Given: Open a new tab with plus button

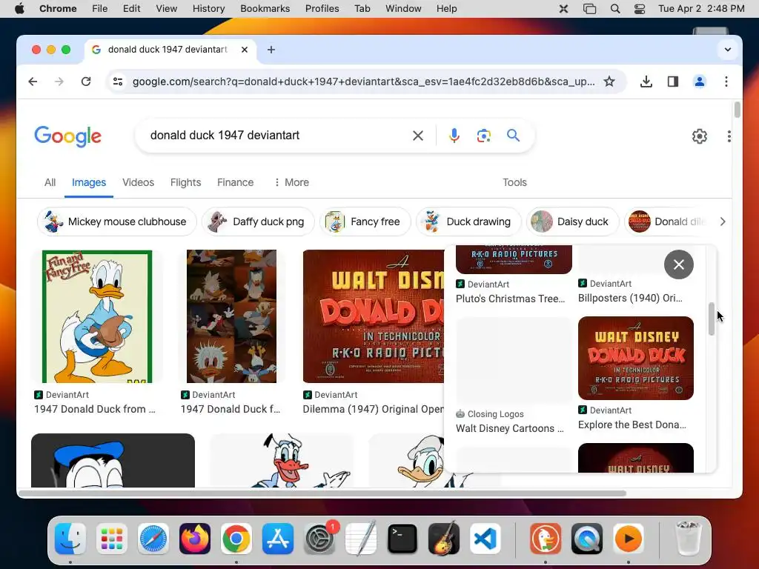Looking at the screenshot, I should 271,50.
